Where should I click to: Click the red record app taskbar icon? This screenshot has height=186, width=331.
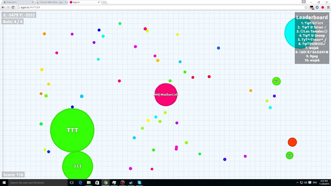pyautogui.click(x=123, y=183)
